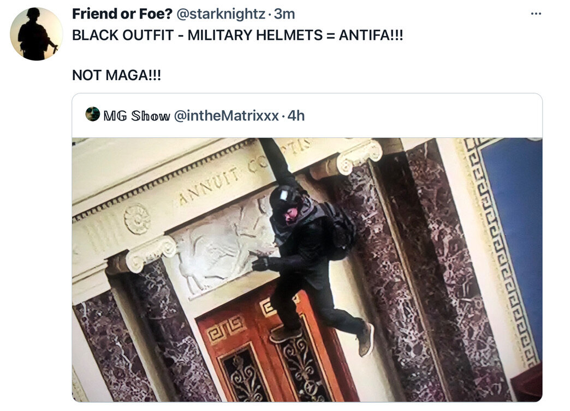The image size is (570, 411).
Task: Open the quoted tweet header area
Action: [x=307, y=116]
